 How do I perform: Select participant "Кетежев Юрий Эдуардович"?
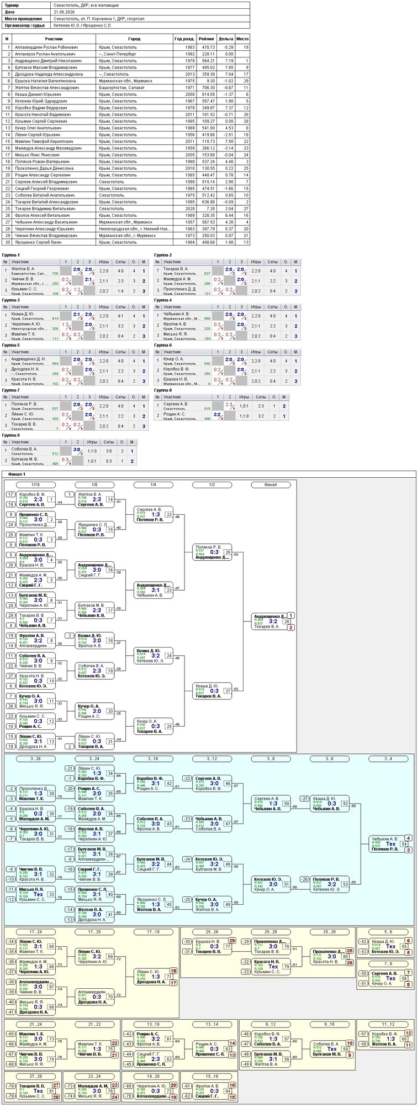(41, 101)
